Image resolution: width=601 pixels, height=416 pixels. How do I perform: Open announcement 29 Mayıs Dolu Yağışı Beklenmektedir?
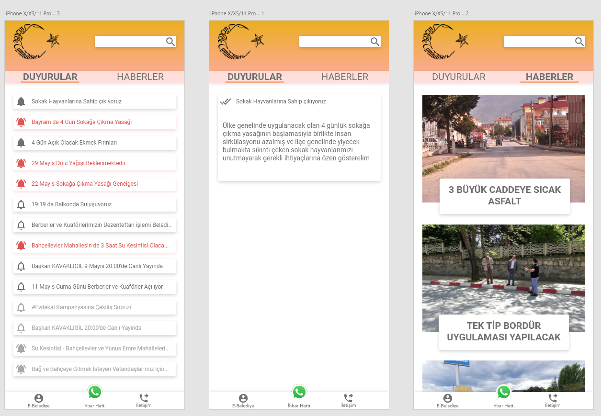coord(95,163)
